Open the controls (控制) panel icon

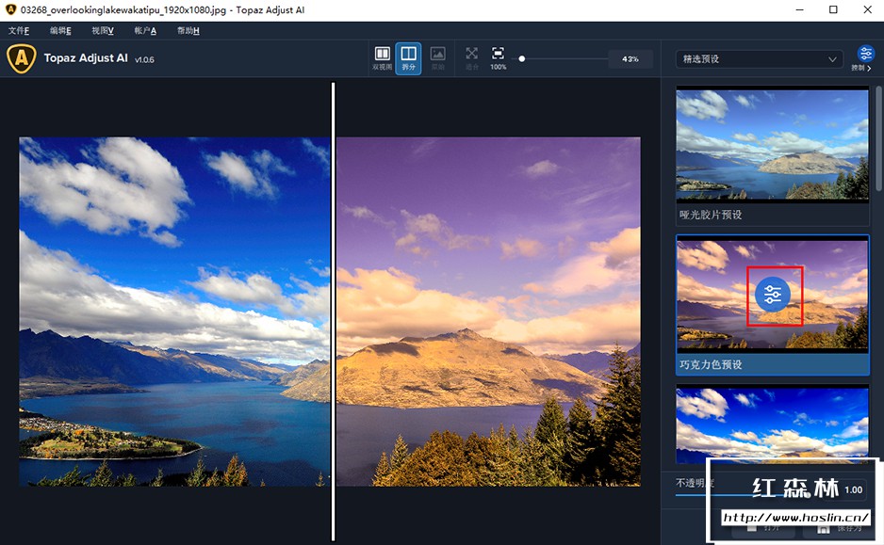[865, 58]
